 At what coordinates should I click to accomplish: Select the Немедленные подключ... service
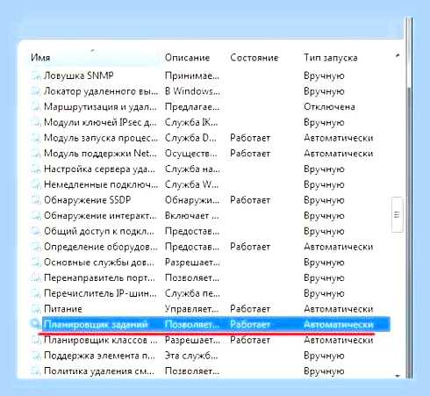(101, 184)
